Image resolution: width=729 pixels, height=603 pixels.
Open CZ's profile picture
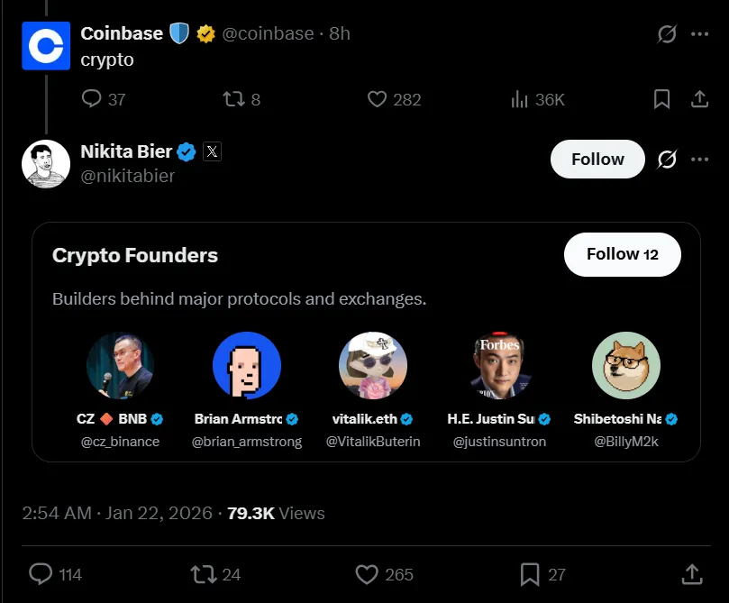[122, 365]
